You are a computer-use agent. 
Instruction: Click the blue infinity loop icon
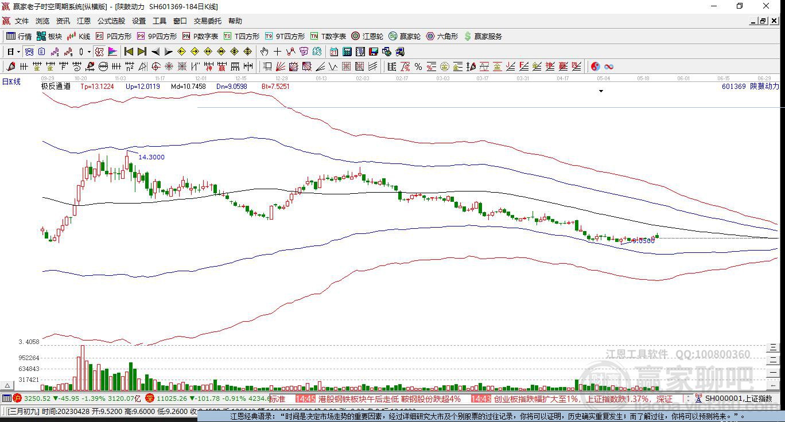pos(608,67)
